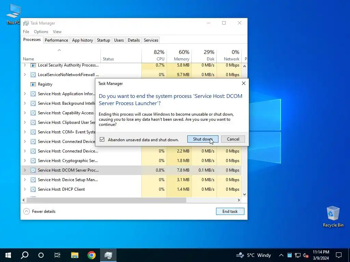The height and width of the screenshot is (262, 350).
Task: Click Local Security Authority Process icon
Action: [x=33, y=65]
